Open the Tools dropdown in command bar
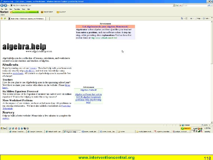213x160 pixels. [206, 18]
